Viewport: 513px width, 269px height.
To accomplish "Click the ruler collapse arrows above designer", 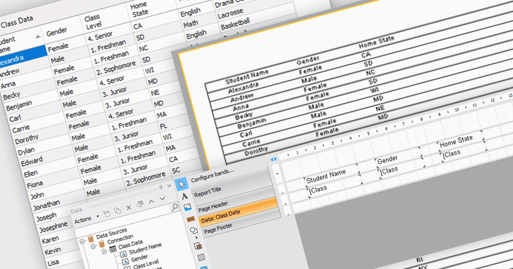I will 273,159.
